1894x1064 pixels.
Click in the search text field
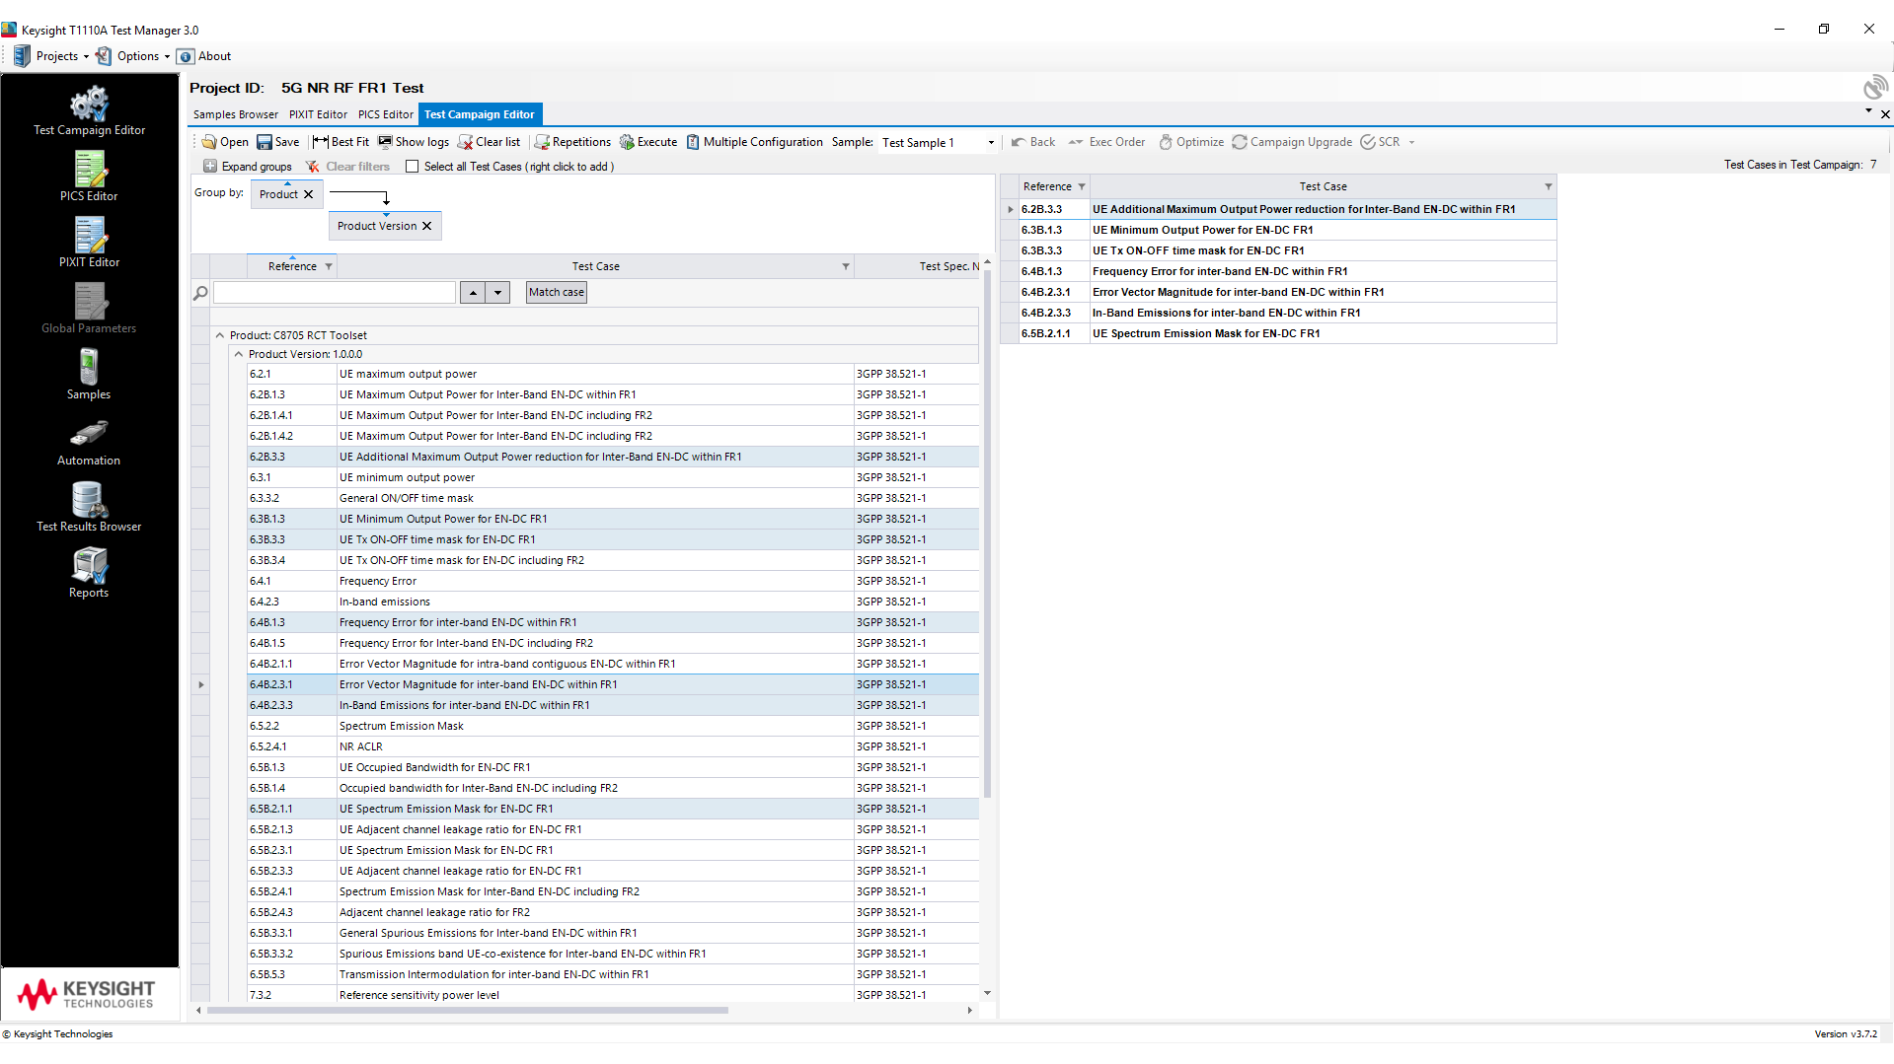[x=335, y=293]
